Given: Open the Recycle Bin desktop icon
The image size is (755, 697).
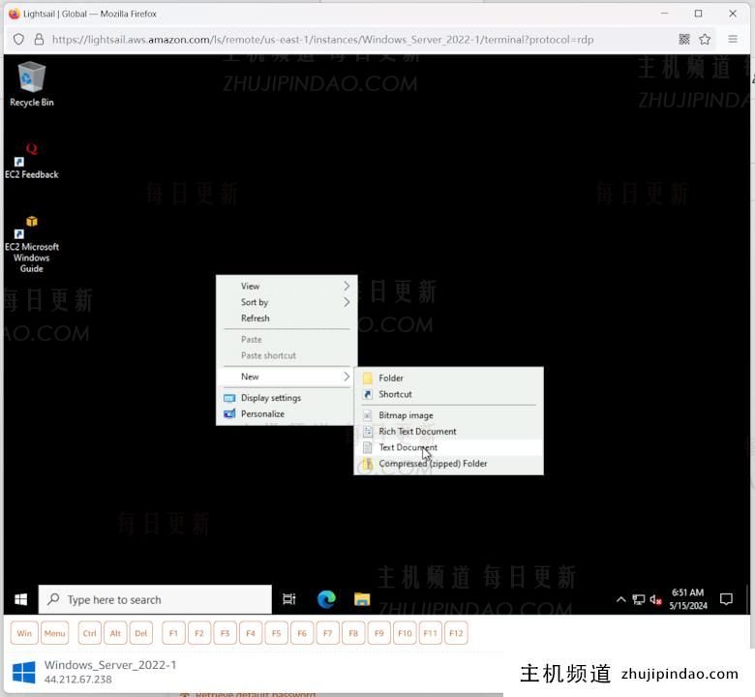Looking at the screenshot, I should (x=32, y=84).
